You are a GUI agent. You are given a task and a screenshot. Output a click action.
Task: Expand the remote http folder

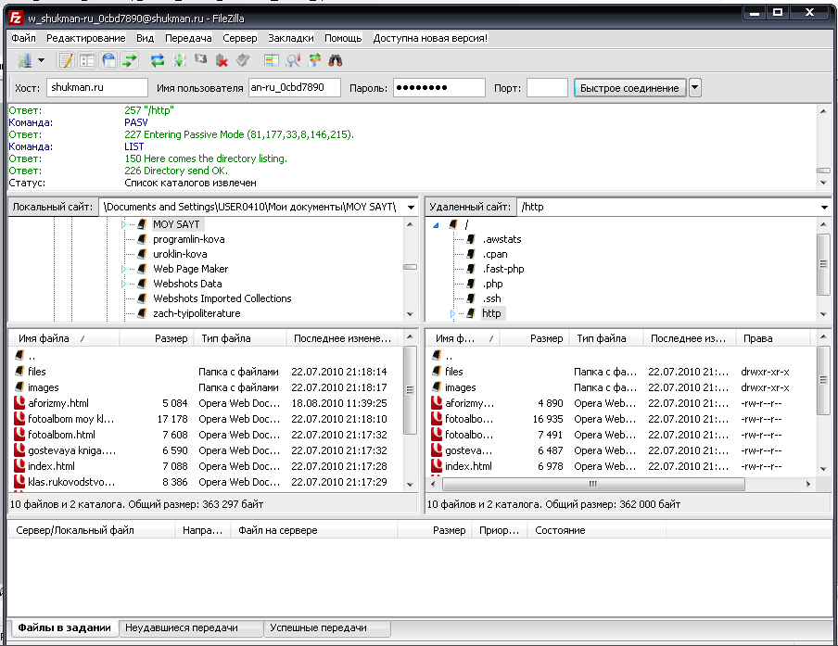[452, 313]
